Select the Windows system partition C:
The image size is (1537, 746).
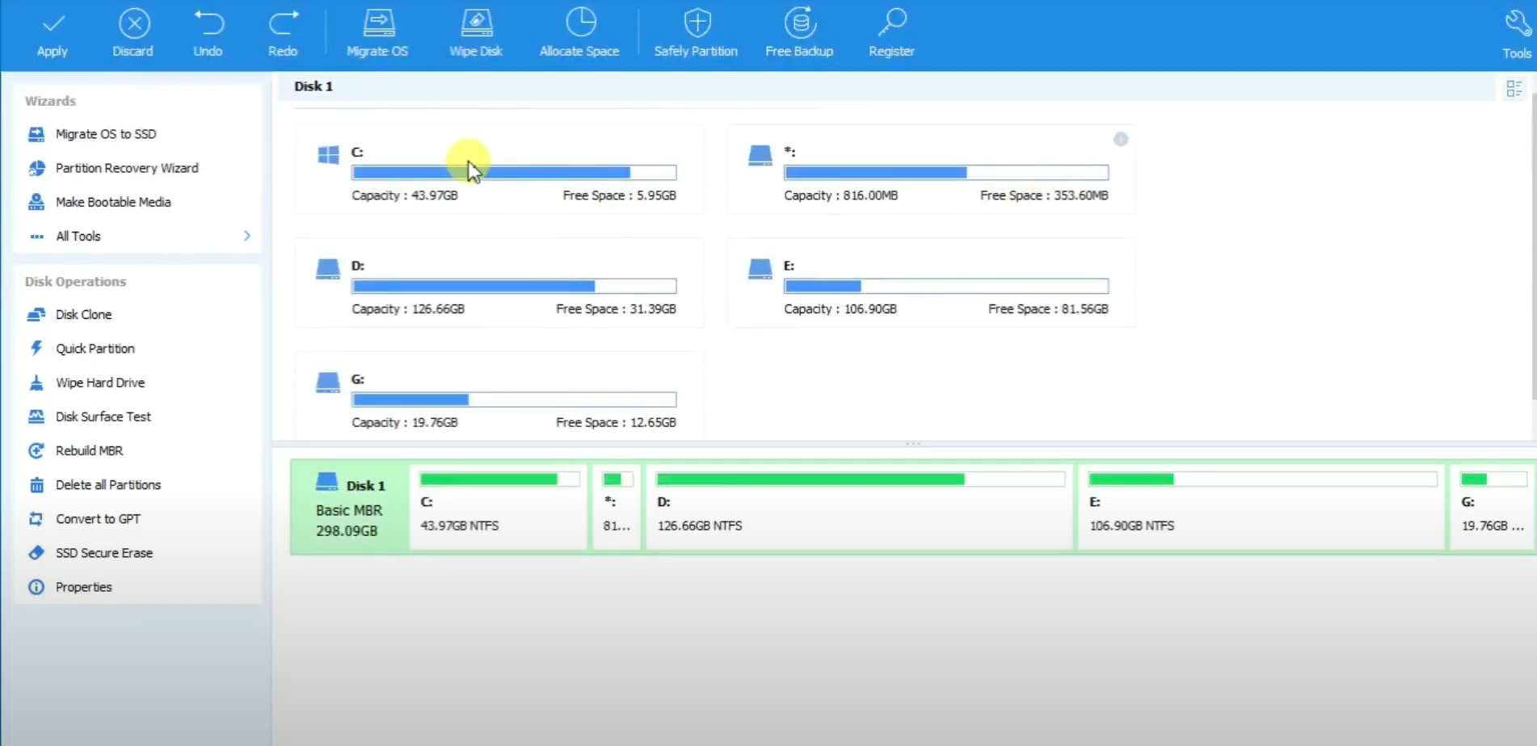(x=499, y=170)
